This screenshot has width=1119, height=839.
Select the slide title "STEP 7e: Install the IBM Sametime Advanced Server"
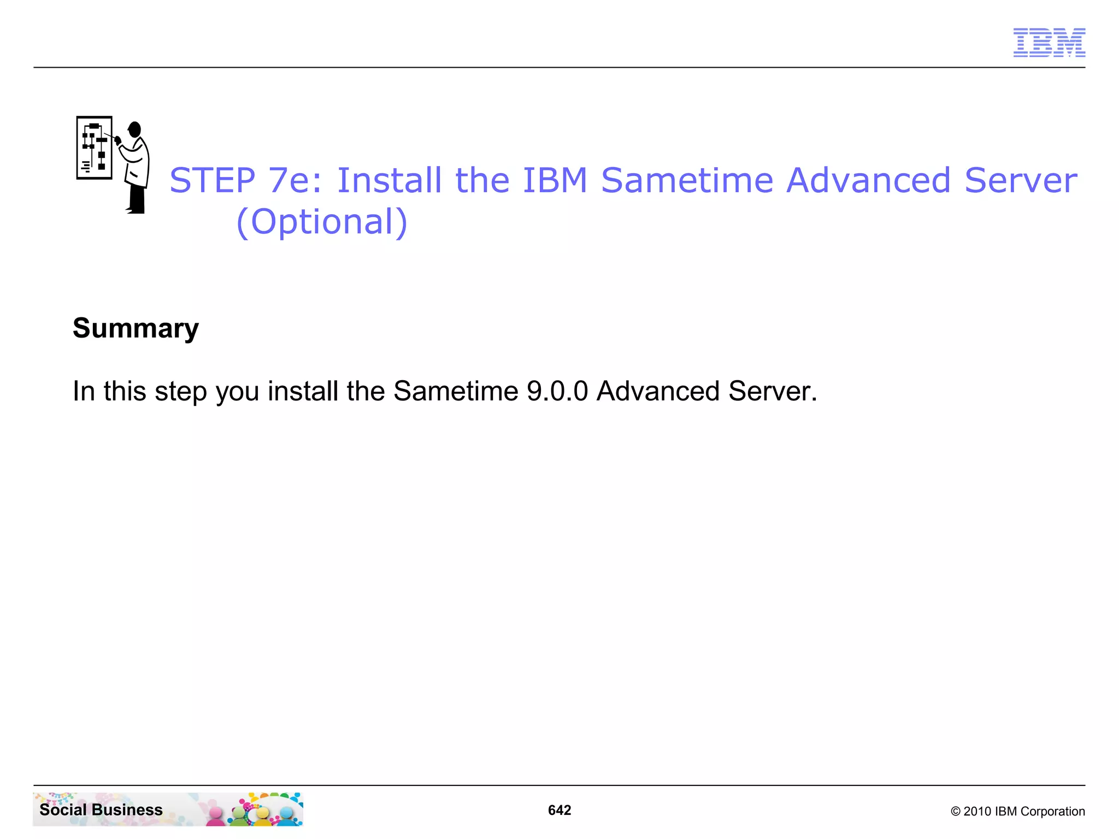[x=623, y=180]
